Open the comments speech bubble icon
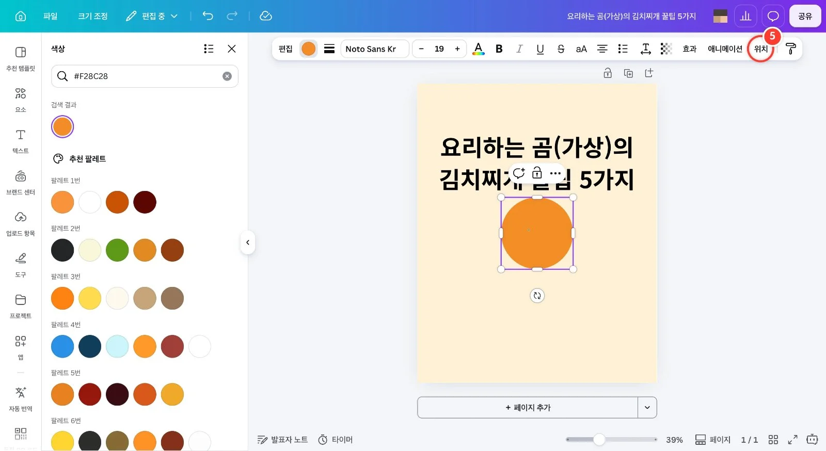The image size is (826, 451). 773,16
